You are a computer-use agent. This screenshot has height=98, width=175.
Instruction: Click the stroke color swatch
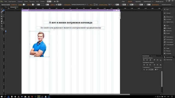pyautogui.click(x=33, y=5)
